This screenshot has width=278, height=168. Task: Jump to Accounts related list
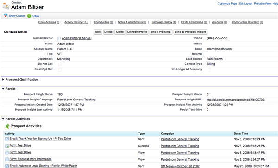(219, 22)
